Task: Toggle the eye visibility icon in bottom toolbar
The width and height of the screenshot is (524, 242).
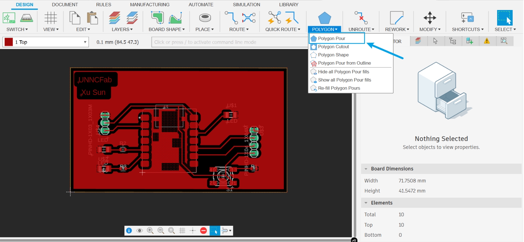Action: [139, 231]
